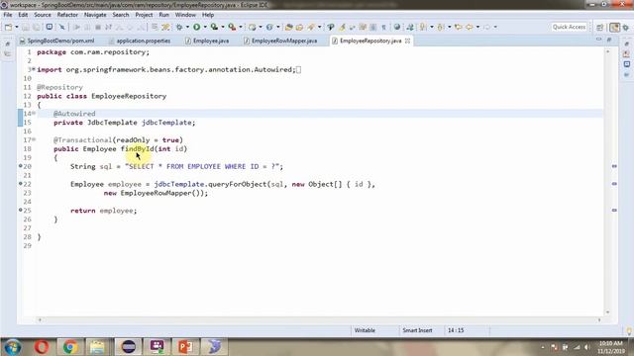Toggle Show Whitespace Characters paragraph icon
634x356 pixels.
click(x=383, y=27)
